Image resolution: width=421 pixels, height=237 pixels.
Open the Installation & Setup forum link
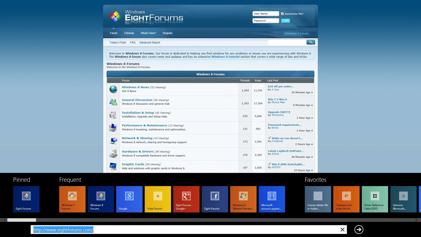point(138,112)
